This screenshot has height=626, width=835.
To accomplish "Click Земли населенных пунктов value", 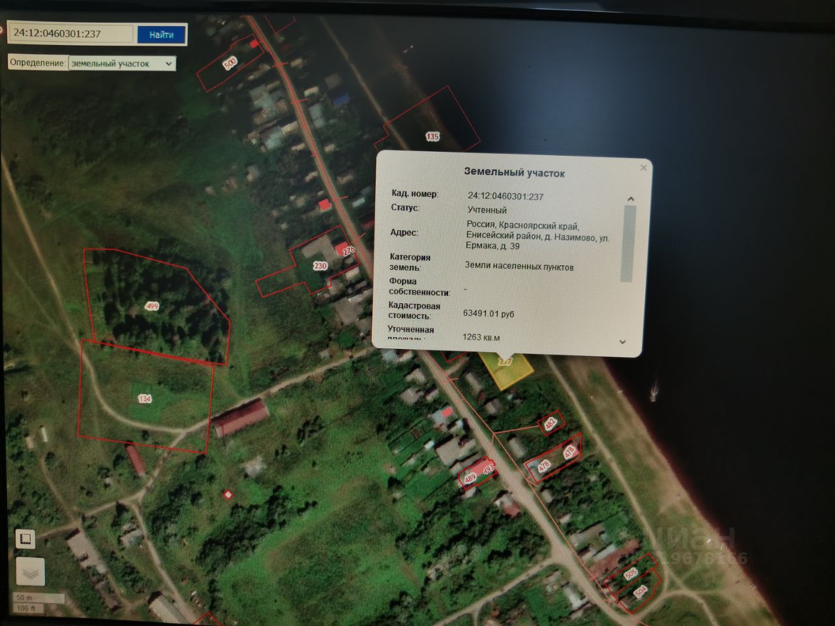I will pyautogui.click(x=519, y=266).
